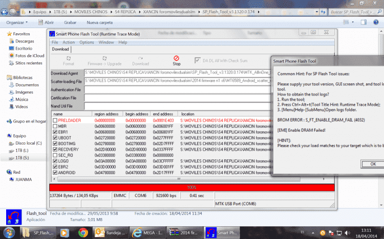Expand the Organizar dropdown
Screen dimensions: 384x239
pyautogui.click(x=17, y=22)
